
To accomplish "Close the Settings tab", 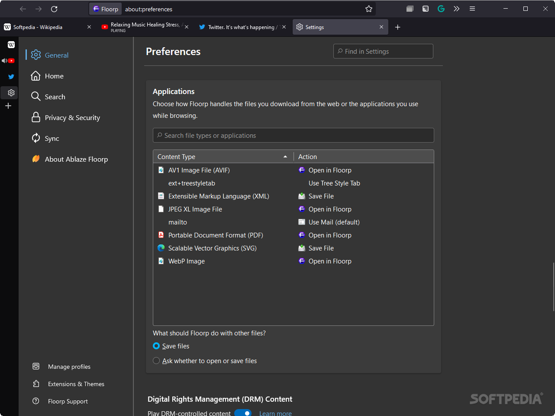I will tap(381, 27).
